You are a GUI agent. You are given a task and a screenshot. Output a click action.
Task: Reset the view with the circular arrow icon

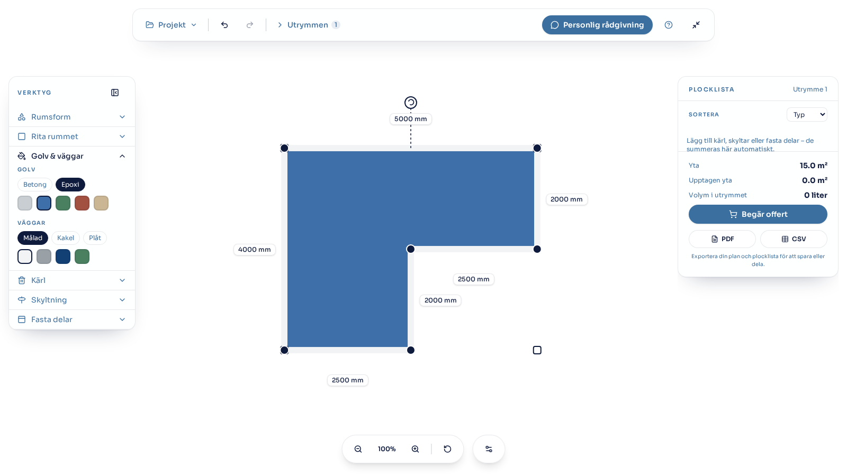pyautogui.click(x=447, y=449)
